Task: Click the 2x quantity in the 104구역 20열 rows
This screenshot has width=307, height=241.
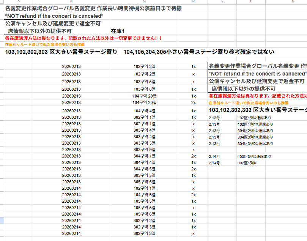Action: (x=194, y=102)
